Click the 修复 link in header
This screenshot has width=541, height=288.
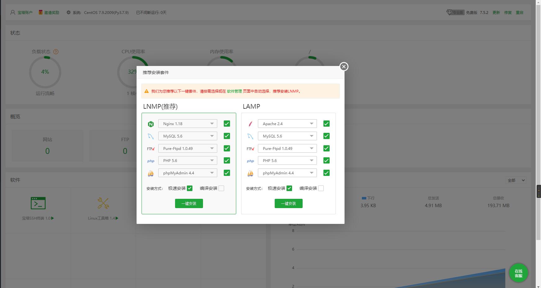(508, 13)
